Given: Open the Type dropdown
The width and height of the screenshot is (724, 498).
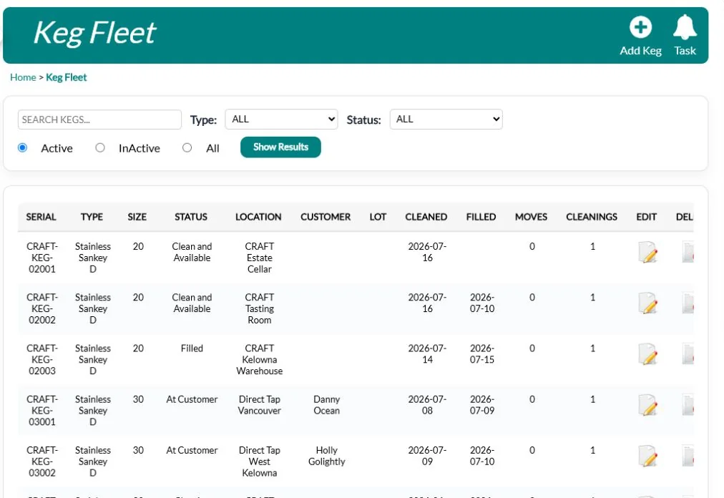Looking at the screenshot, I should pos(281,119).
